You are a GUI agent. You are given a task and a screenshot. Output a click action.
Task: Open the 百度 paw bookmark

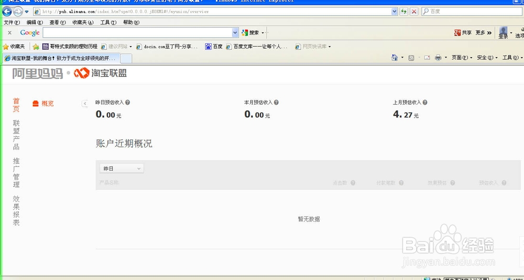pos(214,47)
